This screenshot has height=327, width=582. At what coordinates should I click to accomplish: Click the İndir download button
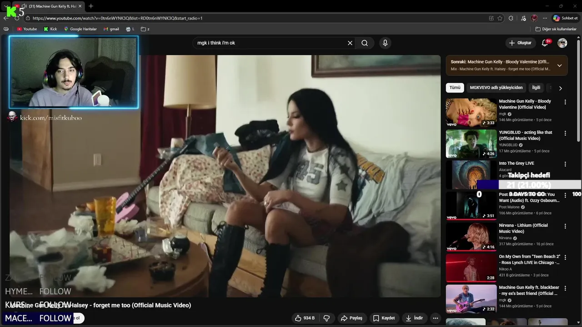click(x=414, y=318)
